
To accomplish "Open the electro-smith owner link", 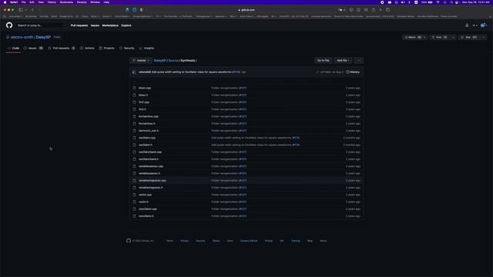I will pyautogui.click(x=22, y=37).
